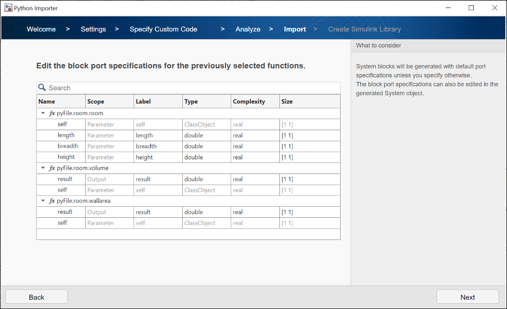Click the 'breadth' Name cell

pos(61,146)
